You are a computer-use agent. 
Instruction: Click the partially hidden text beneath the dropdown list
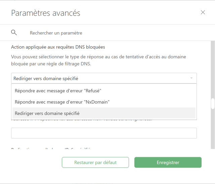click(82, 120)
